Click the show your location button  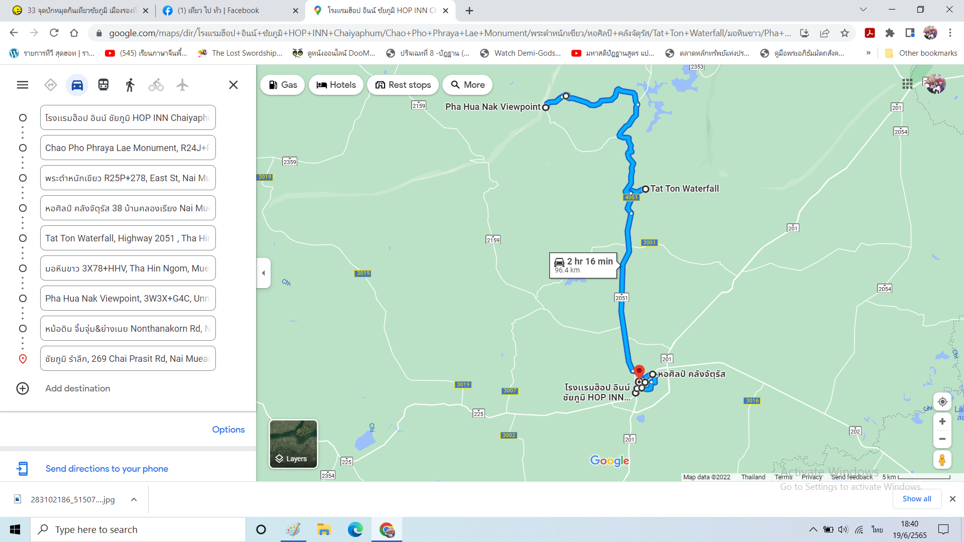(942, 401)
